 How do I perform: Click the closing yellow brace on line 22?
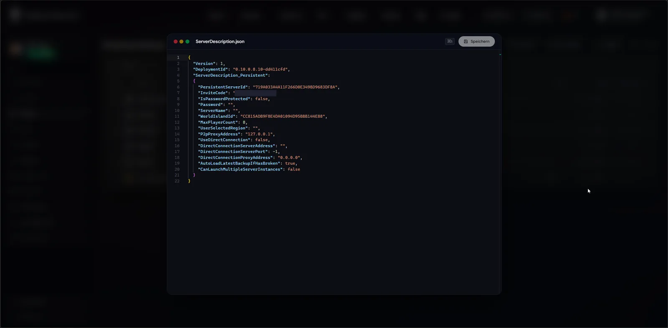click(x=189, y=181)
